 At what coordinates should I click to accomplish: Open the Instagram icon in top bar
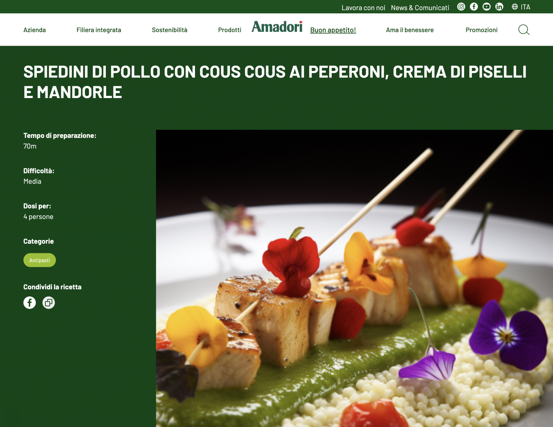[x=461, y=7]
